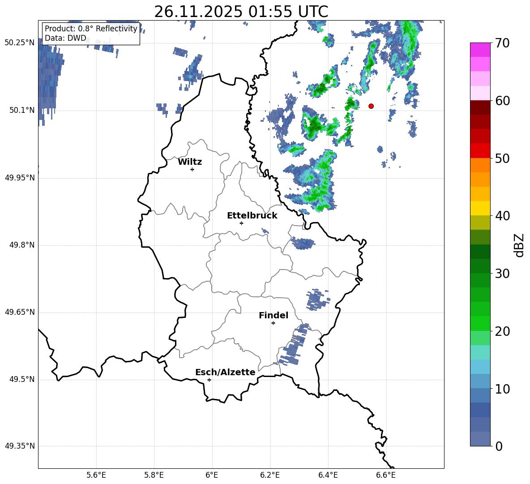Click the 'Product: 0.8° Reflectivity' text
This screenshot has width=530, height=484.
tap(91, 29)
